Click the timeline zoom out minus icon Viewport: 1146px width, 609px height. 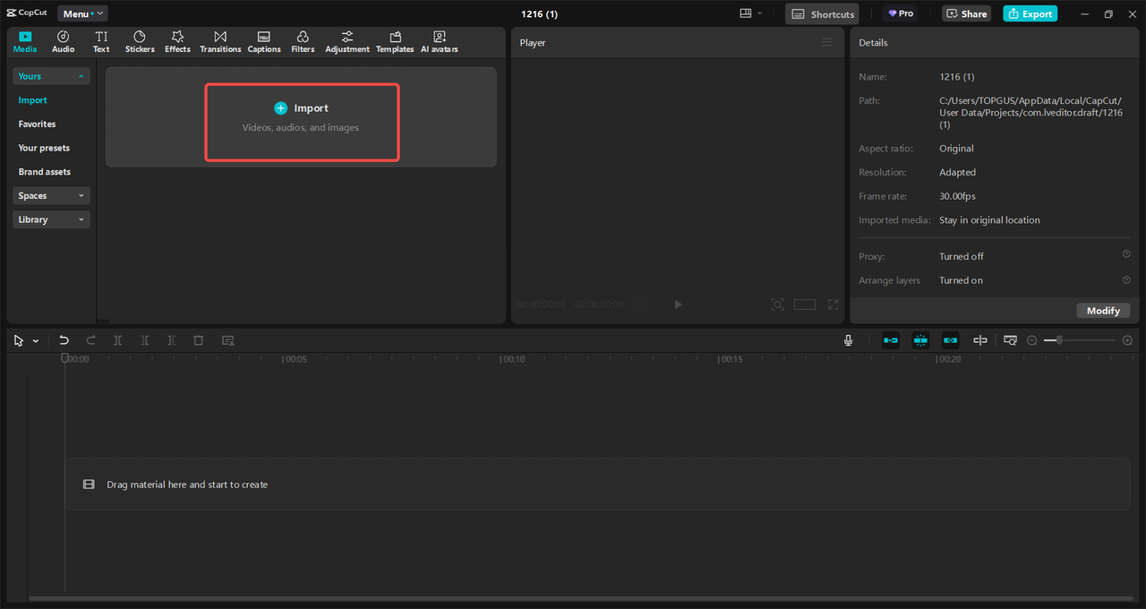pyautogui.click(x=1031, y=340)
